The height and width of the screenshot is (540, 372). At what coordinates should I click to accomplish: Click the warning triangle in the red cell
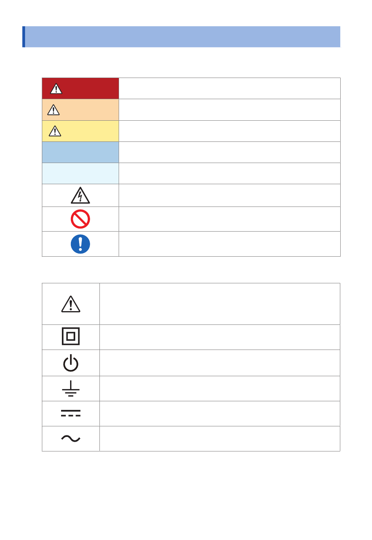(x=56, y=89)
